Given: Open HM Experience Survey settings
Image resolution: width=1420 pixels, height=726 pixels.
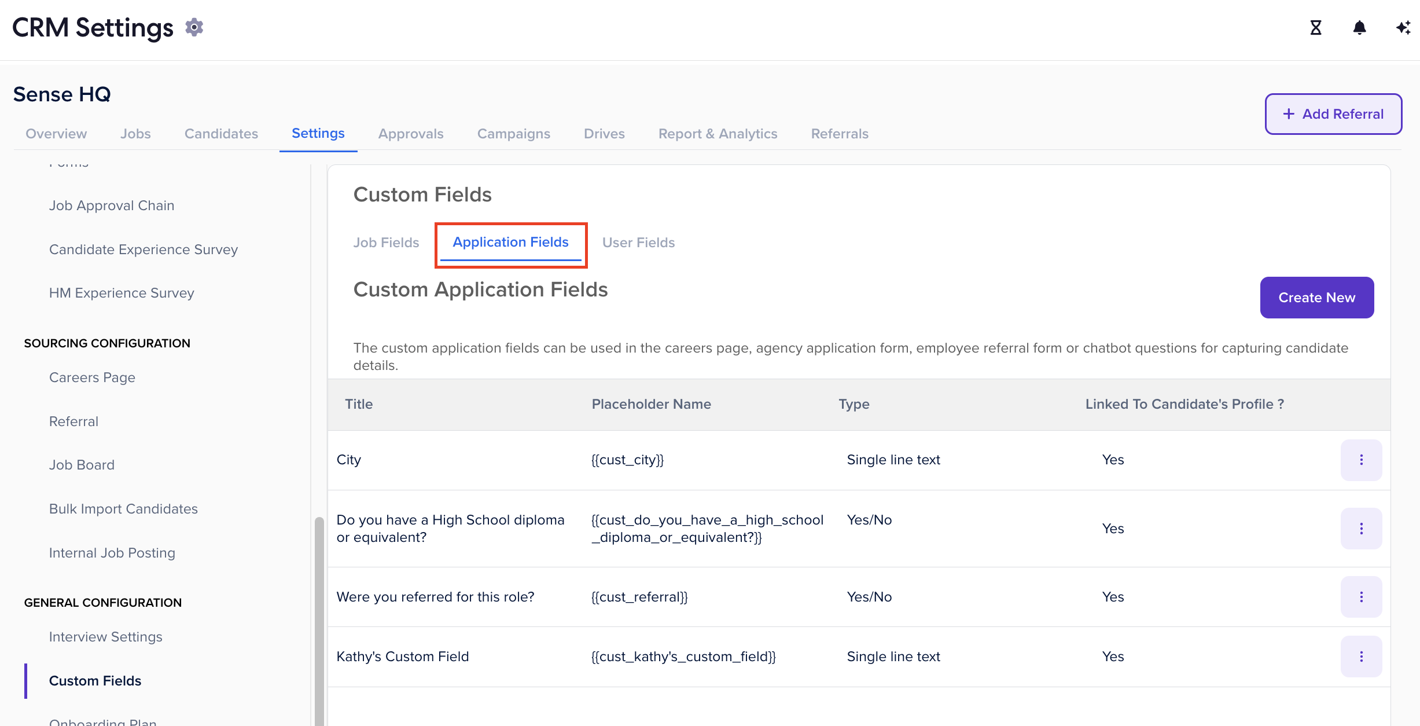Looking at the screenshot, I should (x=122, y=293).
